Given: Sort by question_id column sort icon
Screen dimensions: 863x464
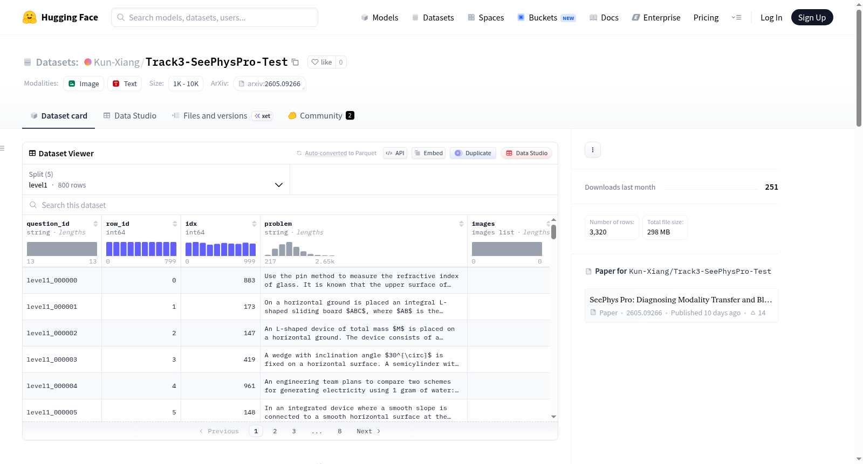Looking at the screenshot, I should (95, 224).
